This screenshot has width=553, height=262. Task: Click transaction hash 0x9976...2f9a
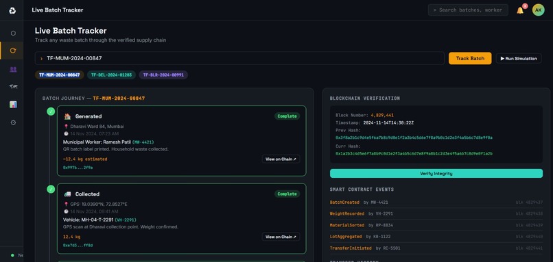pos(78,168)
